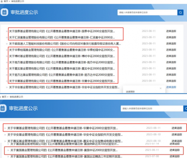Open the 易方达中证2000交易型 application entry
Viewport: 187px width, 158px height.
(x=62, y=75)
